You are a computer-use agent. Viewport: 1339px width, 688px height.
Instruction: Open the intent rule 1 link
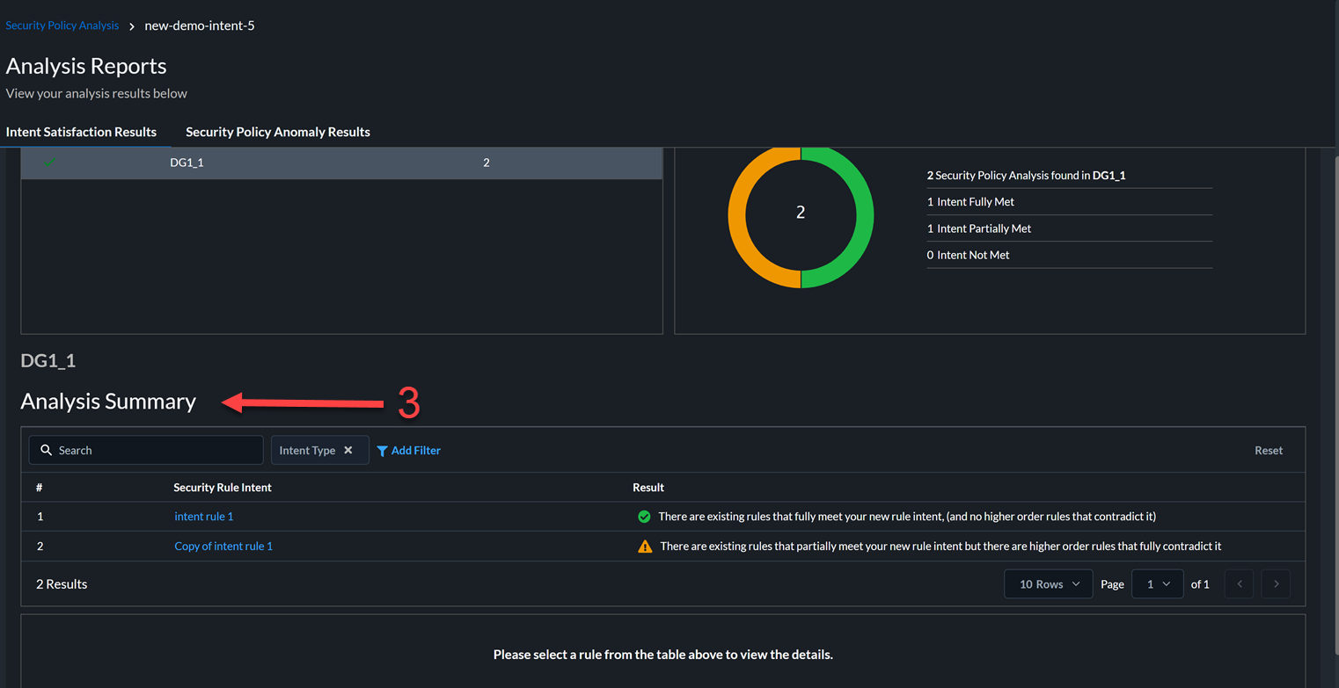tap(204, 517)
